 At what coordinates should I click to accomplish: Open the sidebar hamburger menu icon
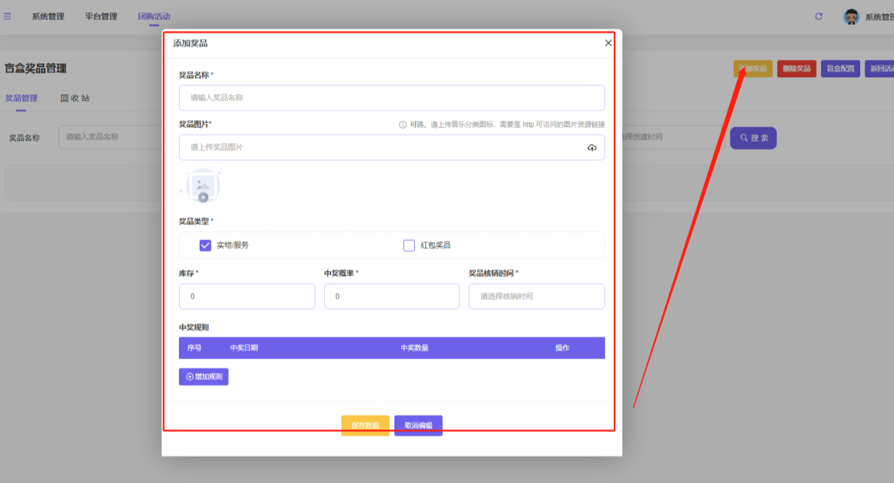(x=8, y=15)
